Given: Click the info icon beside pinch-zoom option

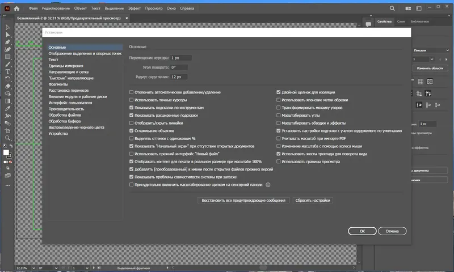Looking at the screenshot, I should click(x=268, y=185).
